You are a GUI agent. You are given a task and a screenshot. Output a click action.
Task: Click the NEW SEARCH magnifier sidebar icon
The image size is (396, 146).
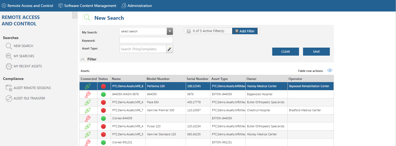9,46
